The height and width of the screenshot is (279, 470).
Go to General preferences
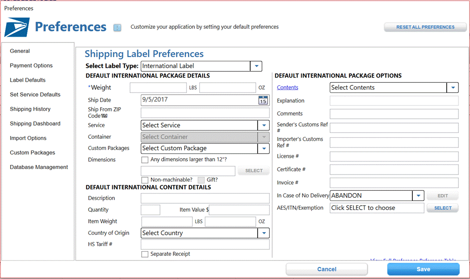tap(20, 51)
